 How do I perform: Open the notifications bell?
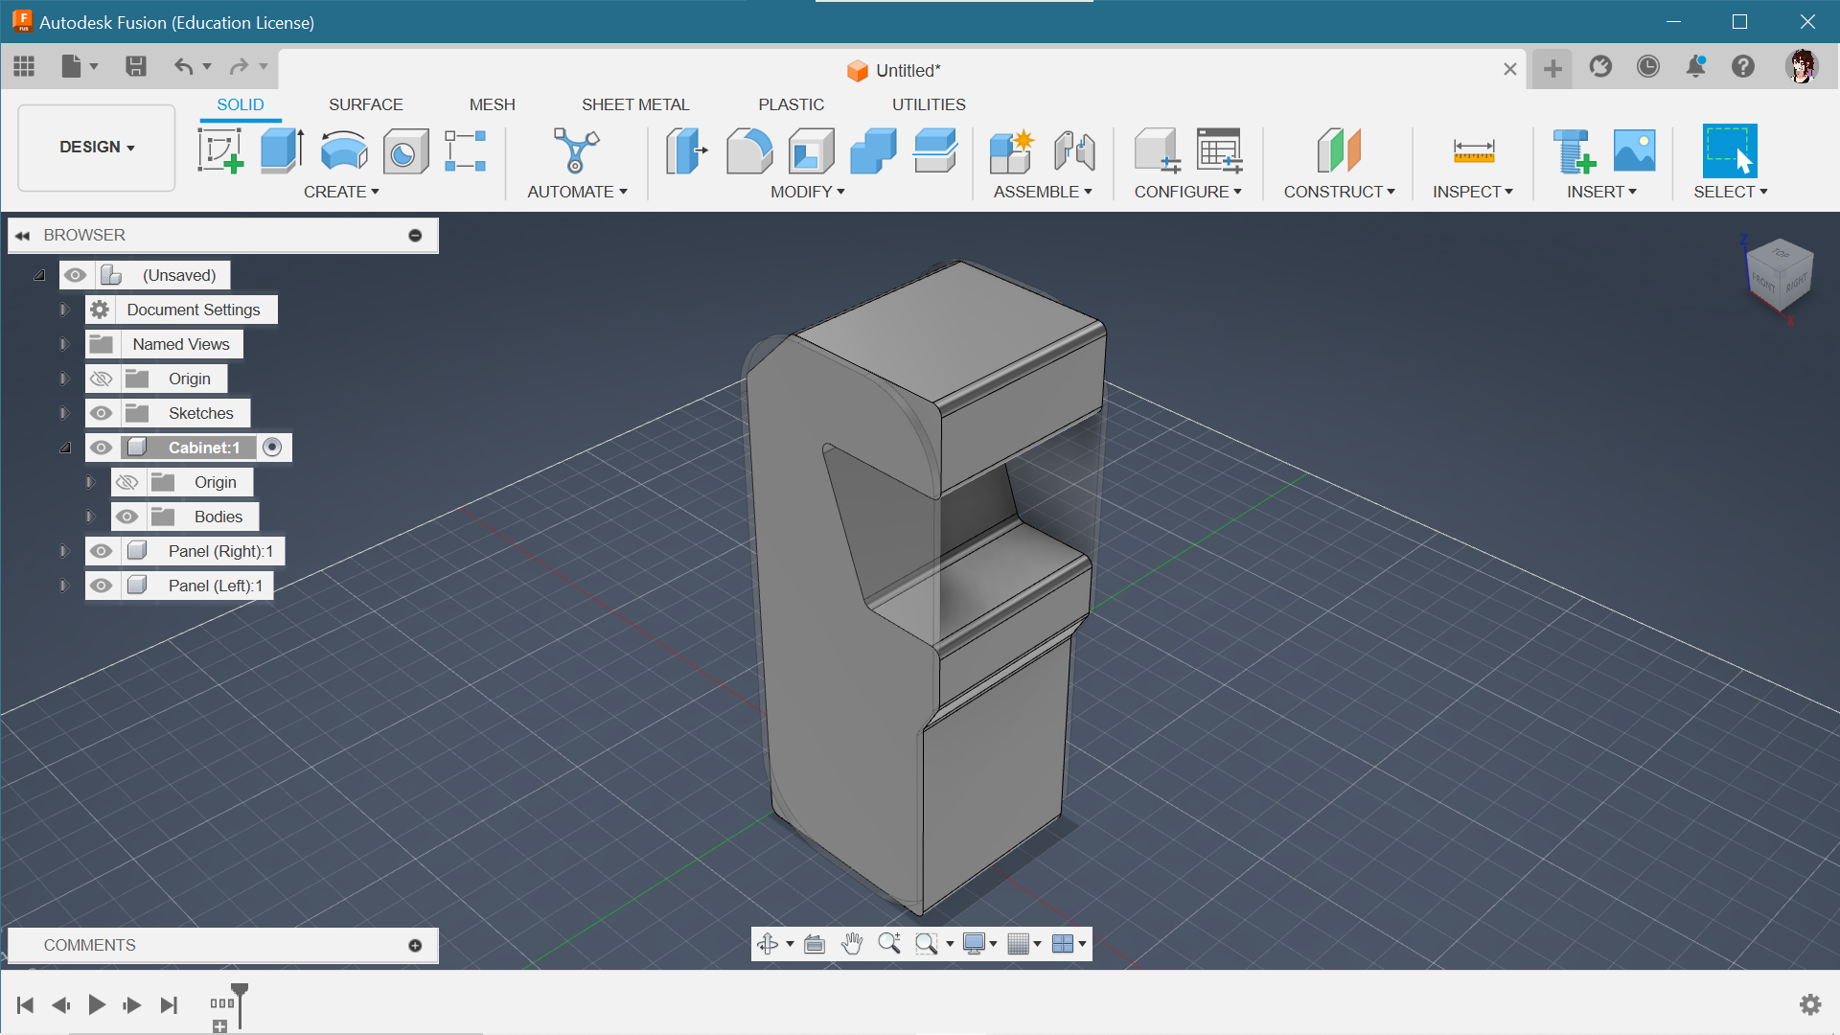tap(1695, 66)
